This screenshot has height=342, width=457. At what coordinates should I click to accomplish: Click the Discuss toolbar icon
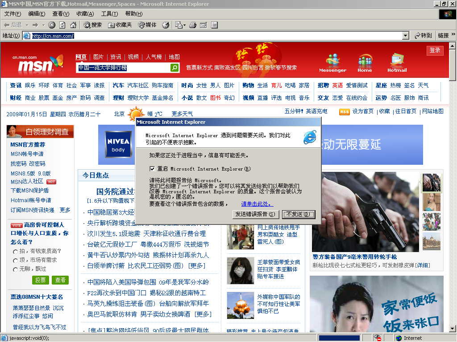pos(215,25)
